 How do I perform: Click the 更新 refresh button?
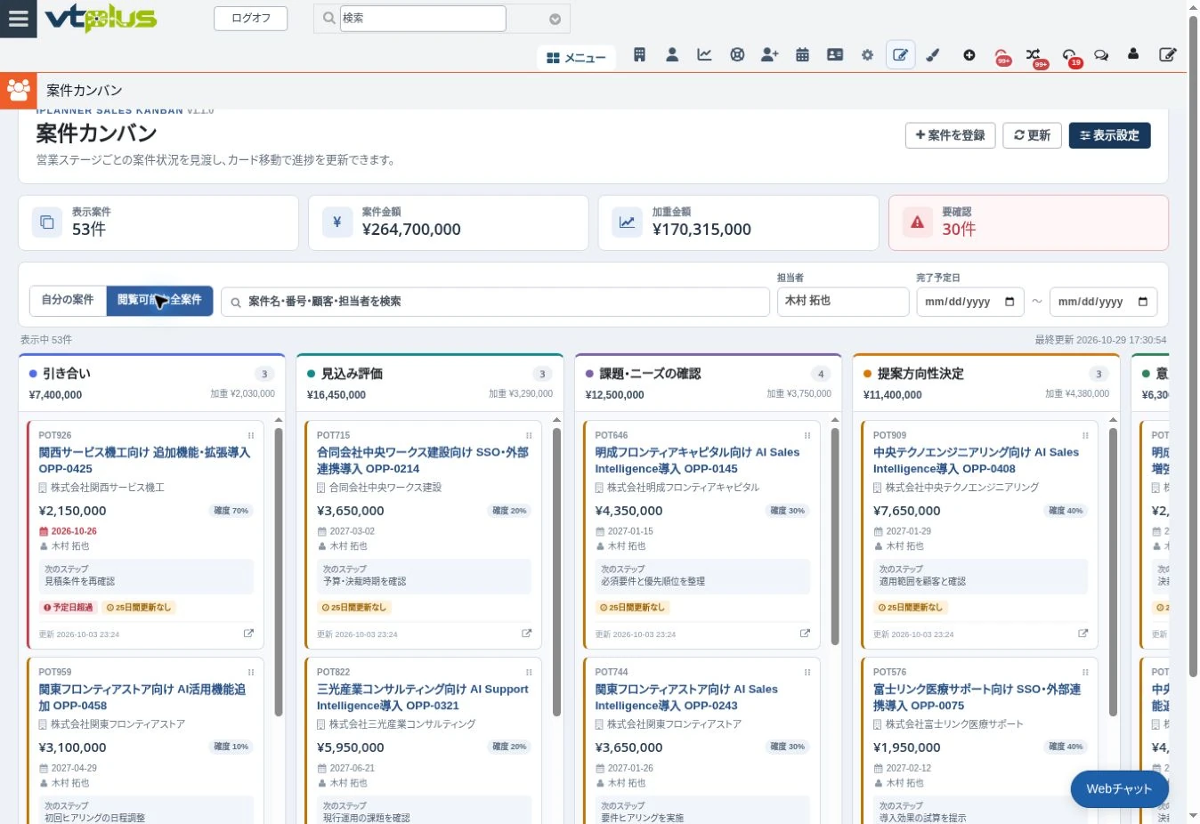[1032, 135]
